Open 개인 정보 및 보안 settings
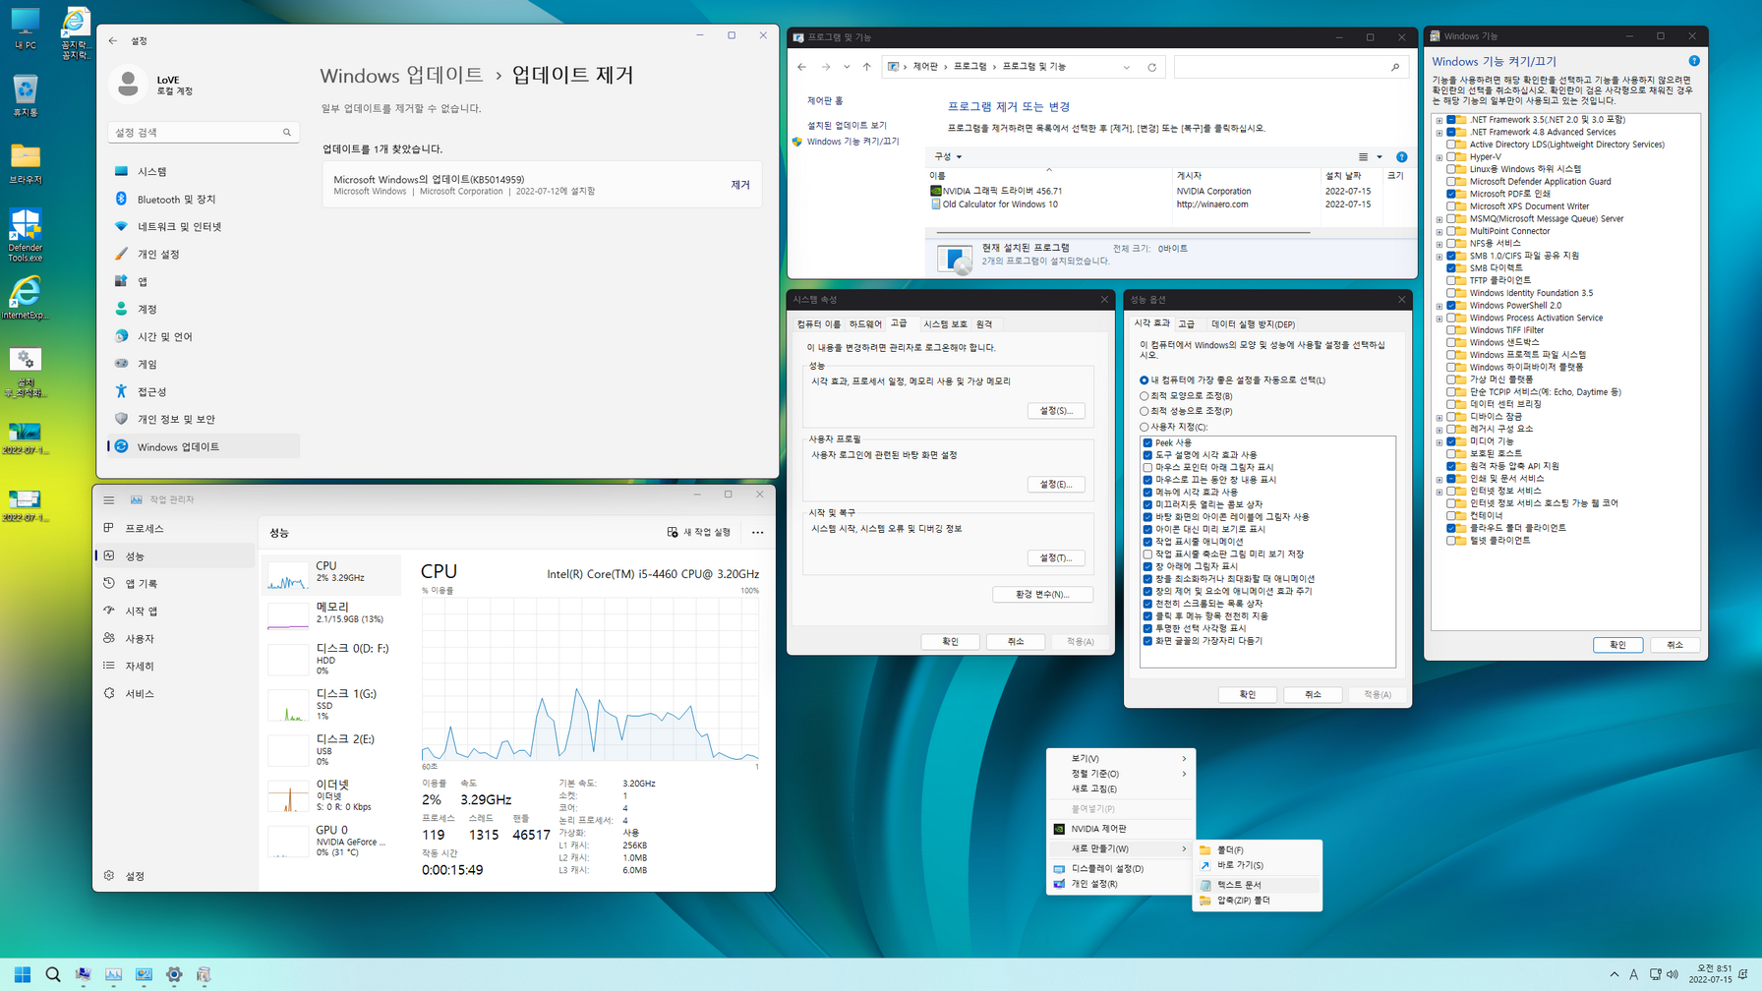The width and height of the screenshot is (1762, 991). [x=203, y=419]
